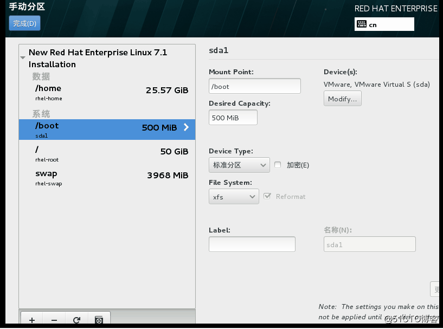Image resolution: width=443 pixels, height=329 pixels.
Task: Click the configure mount point settings icon
Action: click(99, 320)
